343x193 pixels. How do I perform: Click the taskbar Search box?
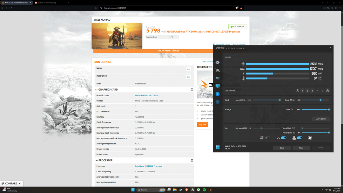(x=151, y=190)
